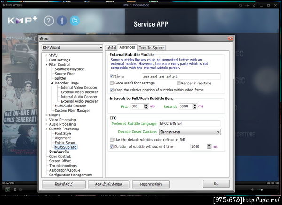Click the First interval 500 field
Image resolution: width=282 pixels, height=205 pixels.
(137, 106)
